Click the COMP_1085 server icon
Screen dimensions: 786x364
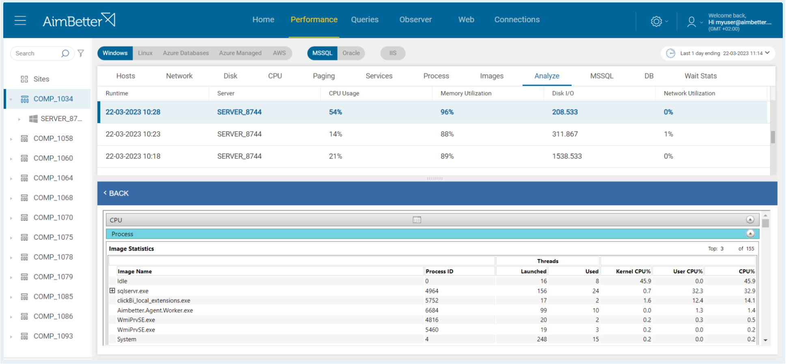tap(24, 297)
